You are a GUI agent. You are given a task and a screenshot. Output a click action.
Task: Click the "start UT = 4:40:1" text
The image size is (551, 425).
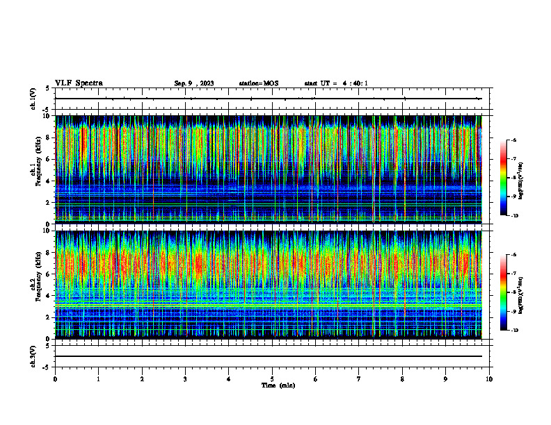click(336, 83)
